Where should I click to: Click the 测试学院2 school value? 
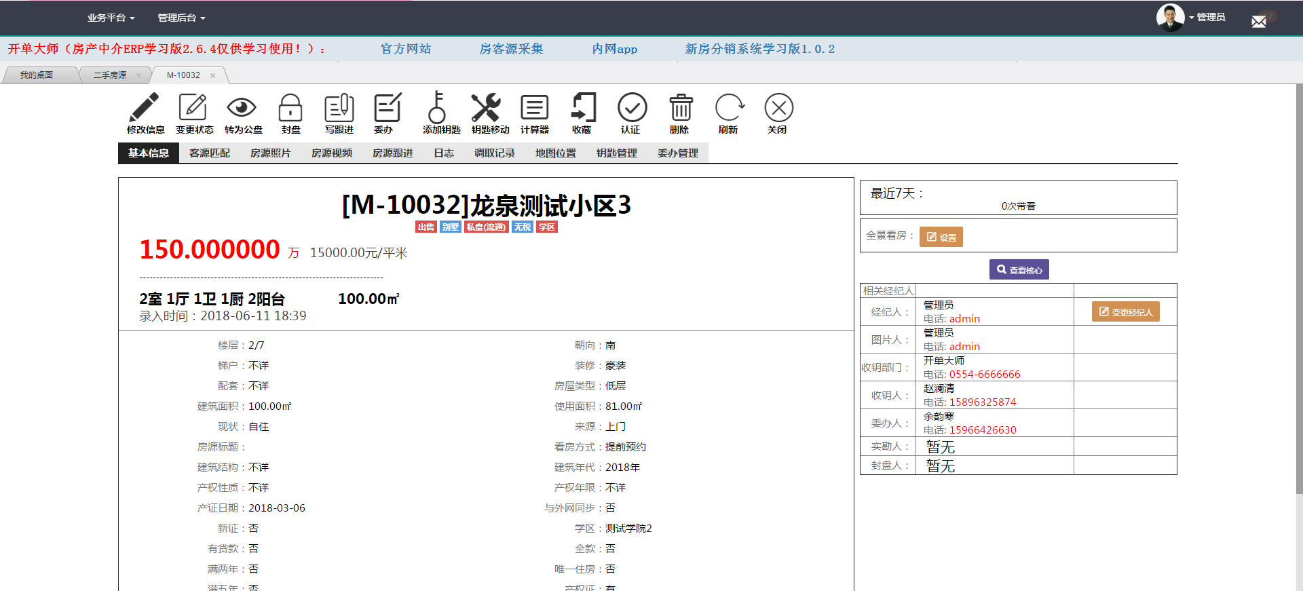coord(628,528)
